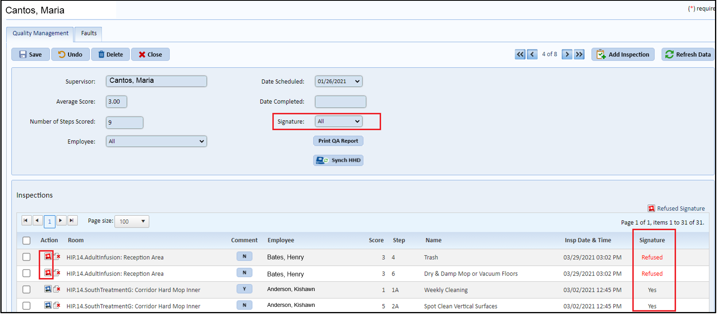This screenshot has height=314, width=717.
Task: Switch to the Faults tab
Action: [x=89, y=33]
